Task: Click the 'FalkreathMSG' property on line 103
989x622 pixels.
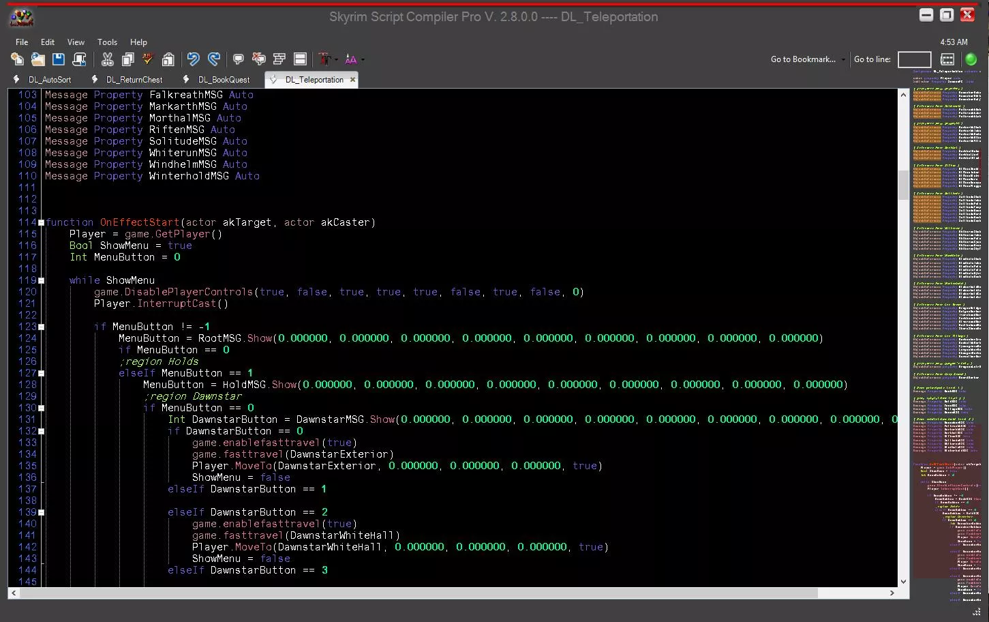Action: pos(186,95)
